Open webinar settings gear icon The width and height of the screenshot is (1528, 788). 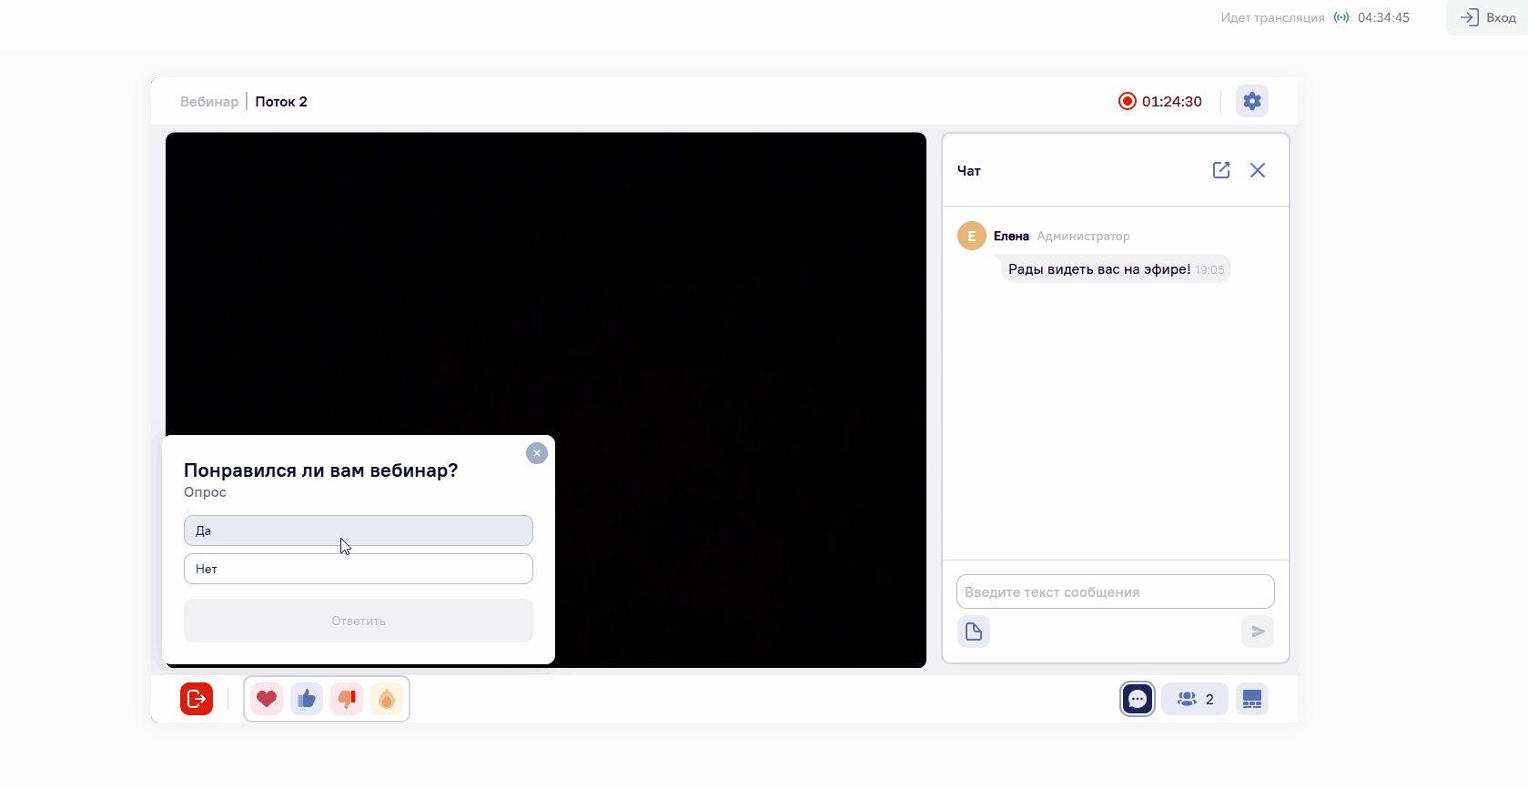(x=1252, y=101)
